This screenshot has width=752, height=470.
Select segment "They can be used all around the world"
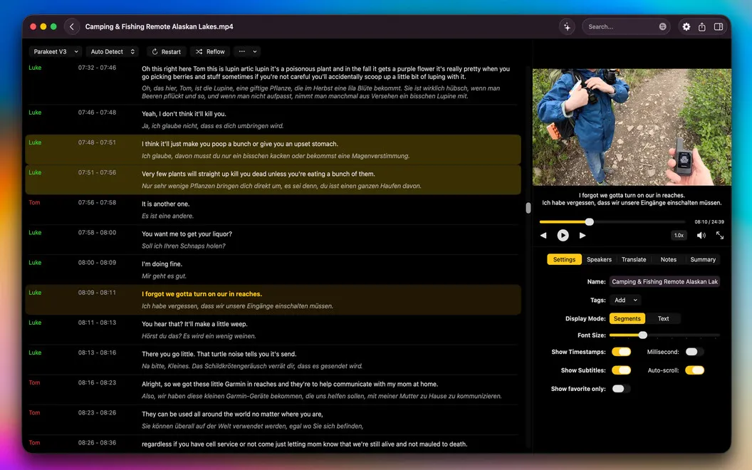(232, 414)
